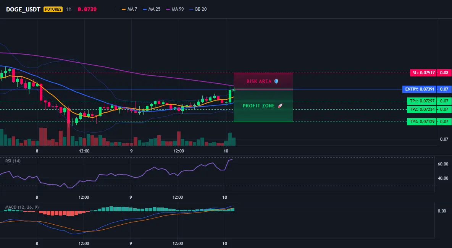The height and width of the screenshot is (248, 452).
Task: Click the rocket icon in PROFIT ZONE
Action: tap(280, 106)
